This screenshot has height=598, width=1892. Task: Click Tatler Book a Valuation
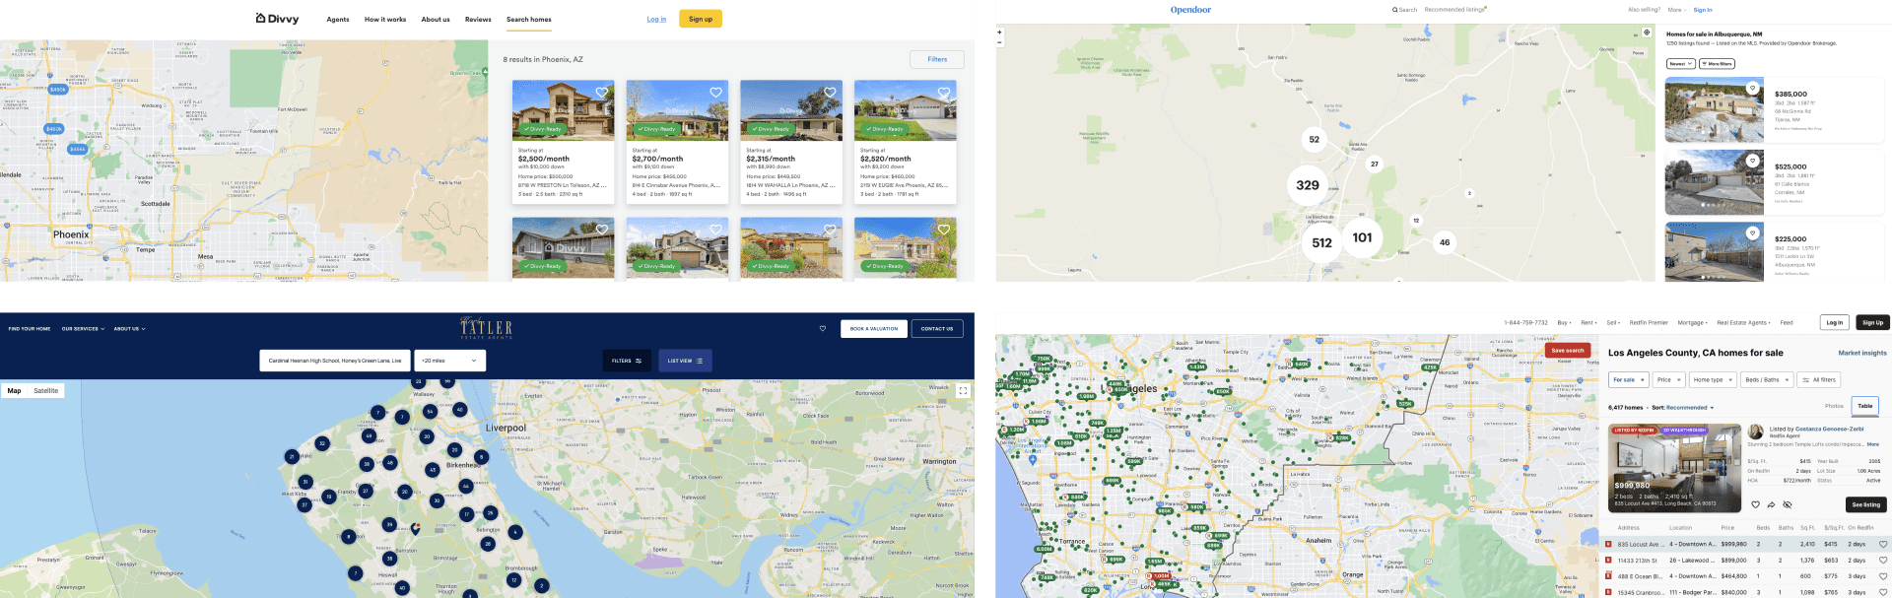[x=874, y=329]
